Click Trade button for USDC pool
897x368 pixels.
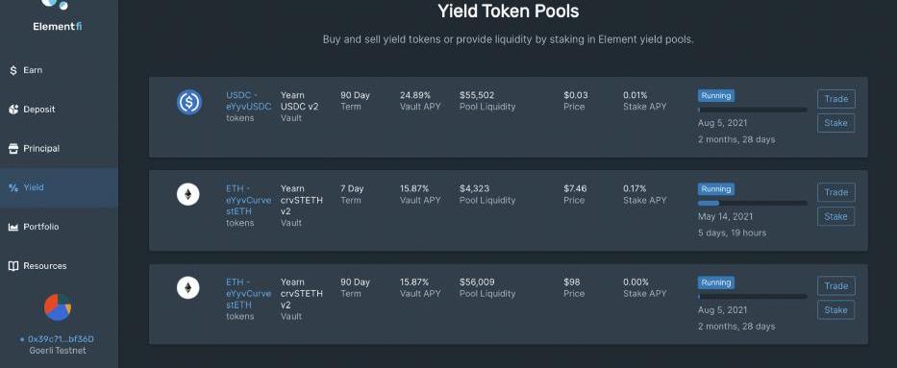tap(835, 99)
